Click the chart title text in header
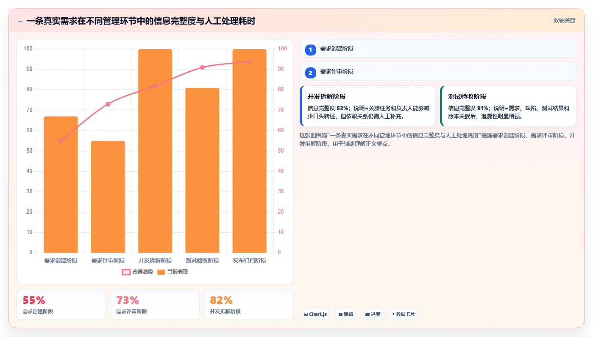The image size is (593, 337). [x=141, y=21]
